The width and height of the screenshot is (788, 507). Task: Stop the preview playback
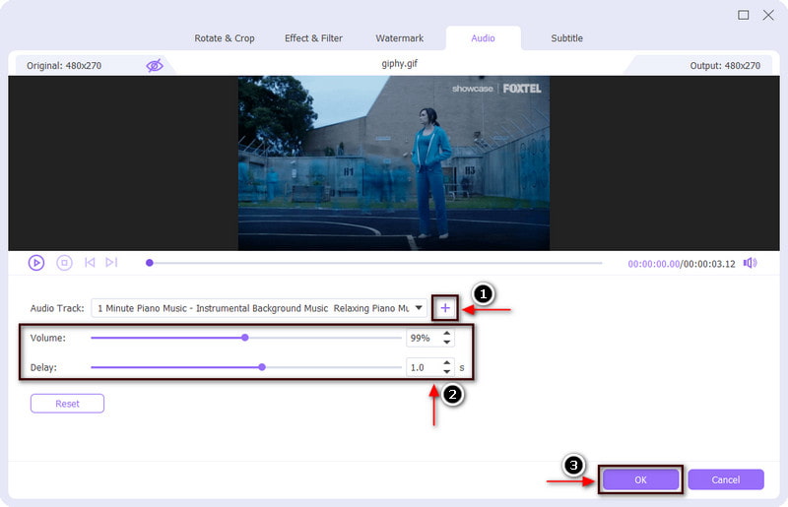(64, 263)
